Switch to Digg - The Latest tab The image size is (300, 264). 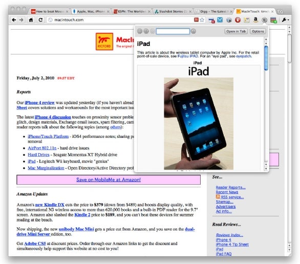point(213,12)
